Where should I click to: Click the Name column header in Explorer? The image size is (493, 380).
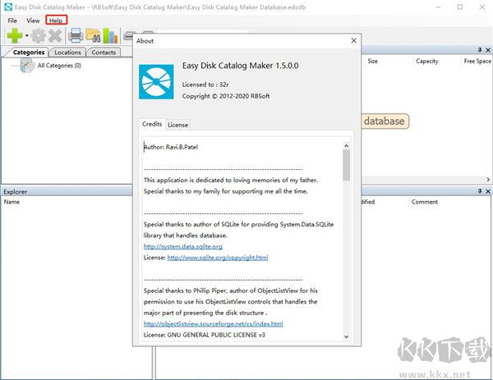(12, 202)
